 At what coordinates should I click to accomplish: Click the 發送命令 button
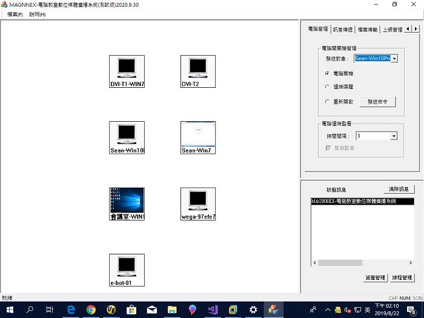point(377,102)
